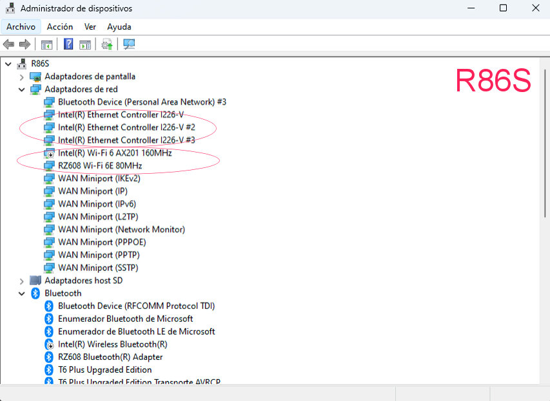This screenshot has height=401, width=550.
Task: Click the update driver toolbar icon
Action: [x=106, y=44]
